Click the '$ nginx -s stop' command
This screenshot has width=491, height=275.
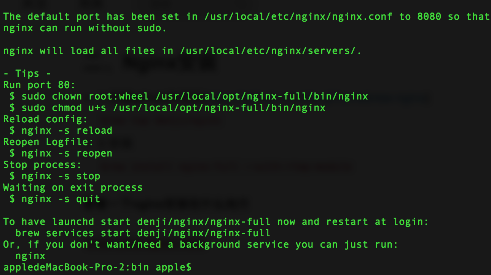(55, 176)
